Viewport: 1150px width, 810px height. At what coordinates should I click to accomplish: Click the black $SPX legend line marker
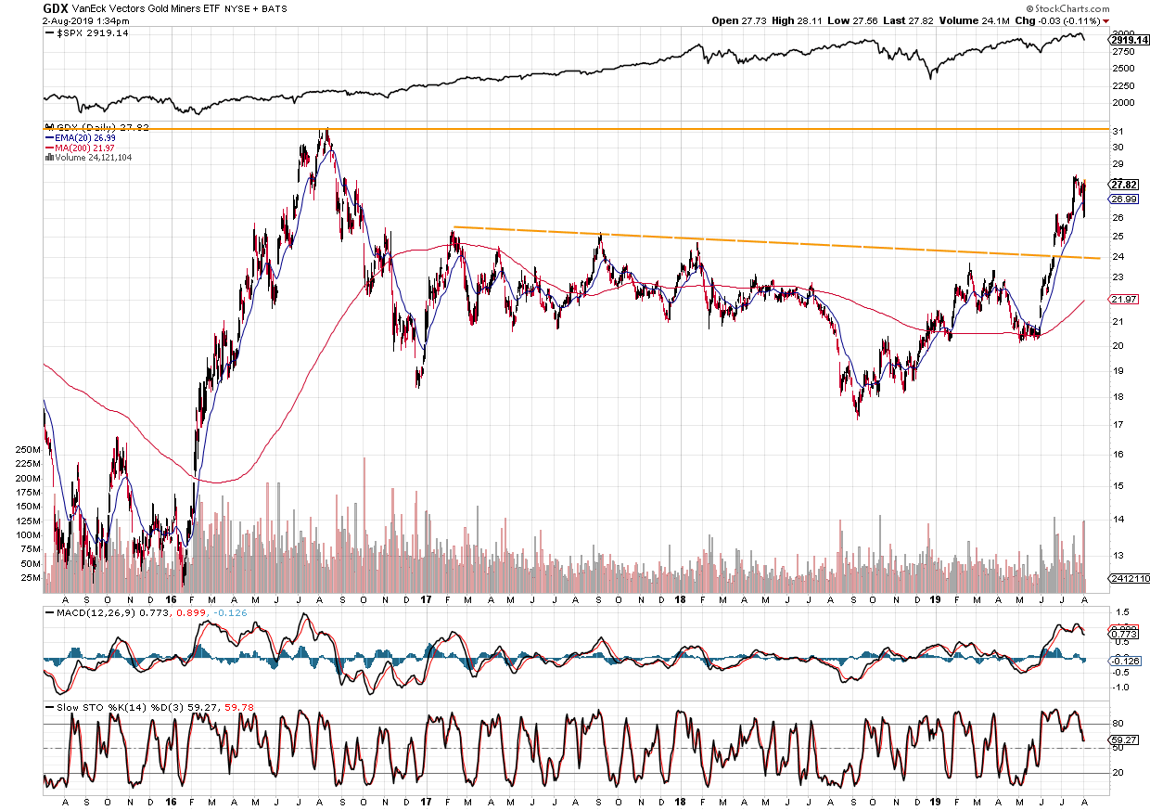pyautogui.click(x=51, y=32)
